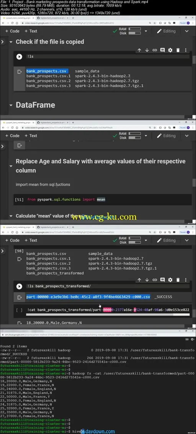Click the Editing mode button in the Check if the file is copied frame
196x434 pixels.
[x=166, y=31]
